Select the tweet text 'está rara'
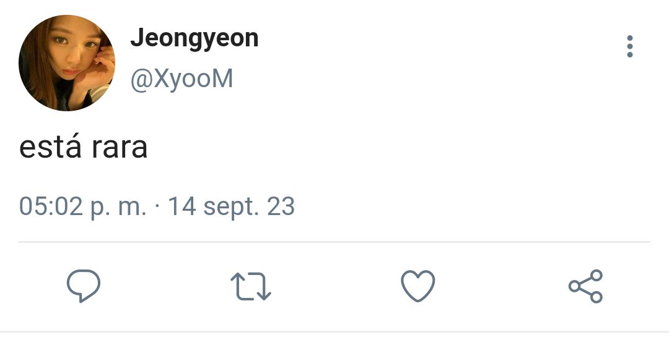Image resolution: width=669 pixels, height=343 pixels. point(84,147)
